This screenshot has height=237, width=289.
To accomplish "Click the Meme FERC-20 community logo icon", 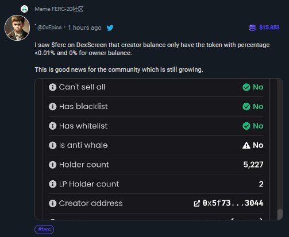I will pyautogui.click(x=24, y=9).
